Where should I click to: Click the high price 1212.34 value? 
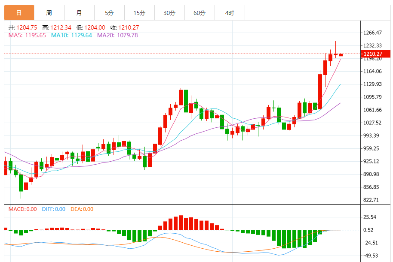(61, 27)
